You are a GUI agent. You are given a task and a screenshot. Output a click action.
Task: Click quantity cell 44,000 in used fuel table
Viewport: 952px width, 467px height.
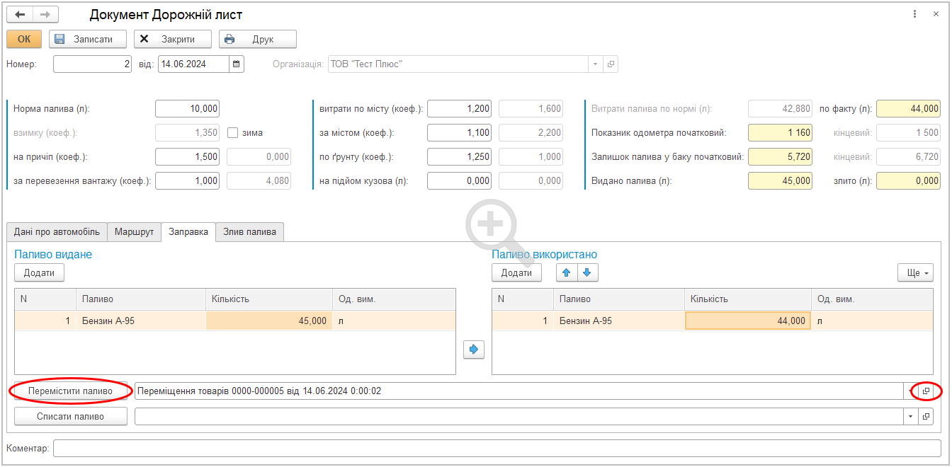(748, 321)
